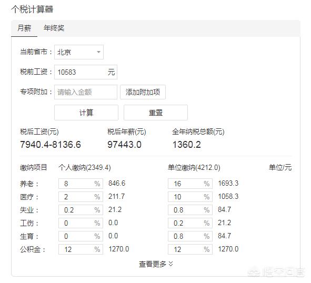Click the employer 养老 amount 1693.3
The width and height of the screenshot is (311, 283).
coord(228,183)
